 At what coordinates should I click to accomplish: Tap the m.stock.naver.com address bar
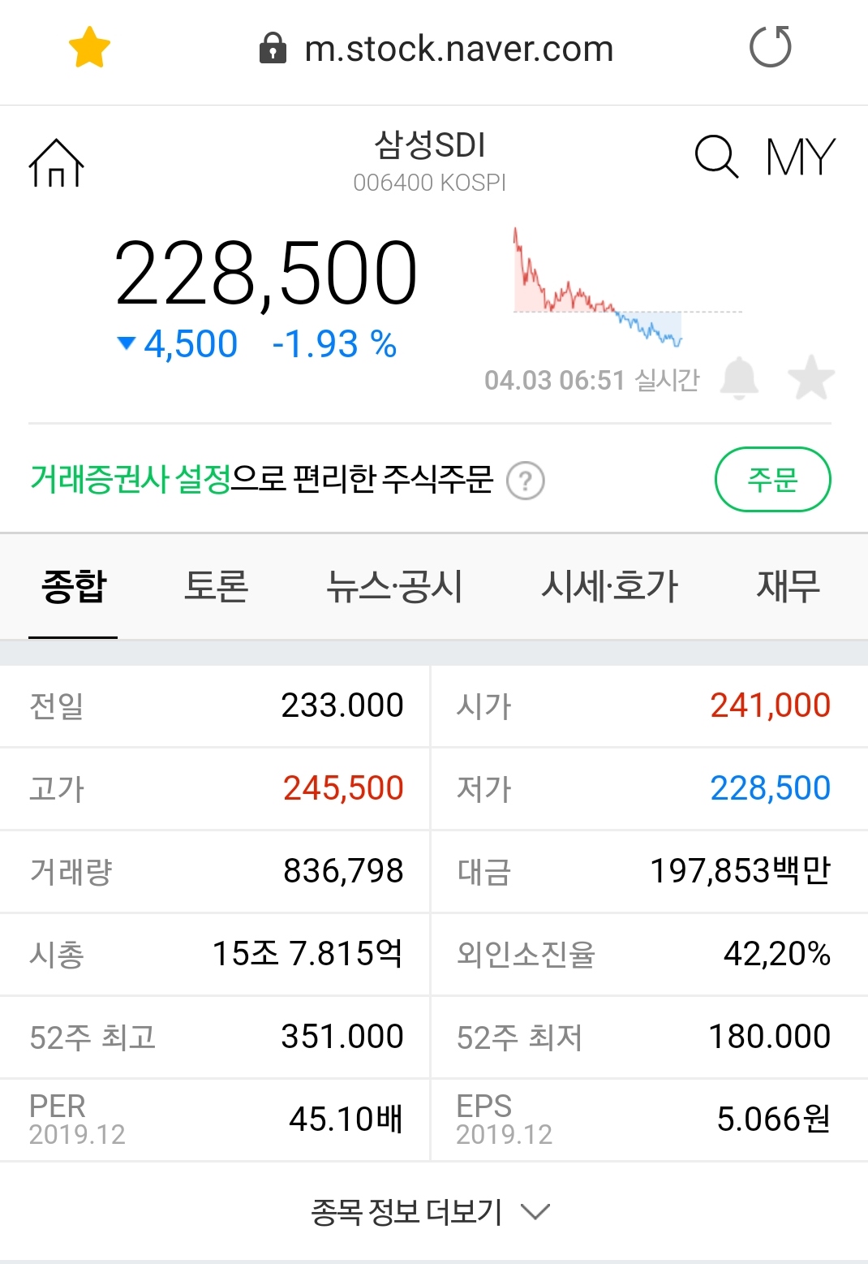(458, 50)
